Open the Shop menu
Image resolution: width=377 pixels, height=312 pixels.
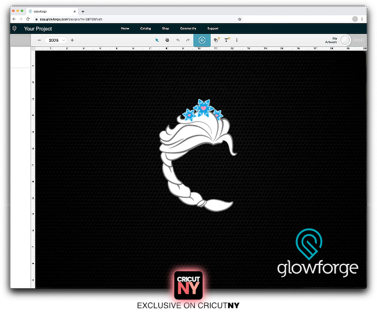(x=165, y=28)
